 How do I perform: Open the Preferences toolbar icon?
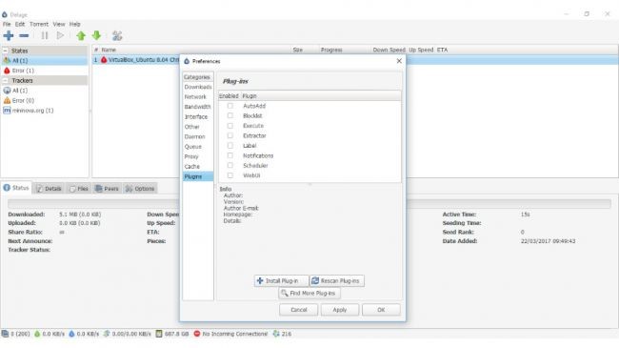tap(117, 35)
